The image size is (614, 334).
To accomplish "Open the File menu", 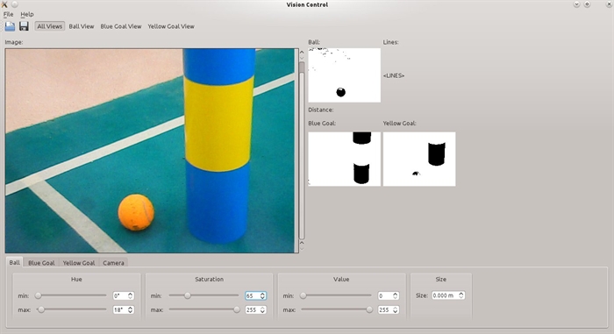I will [x=8, y=14].
